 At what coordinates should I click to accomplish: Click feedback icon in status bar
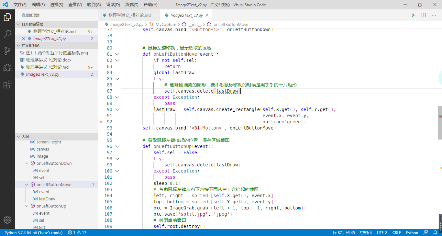point(426,232)
